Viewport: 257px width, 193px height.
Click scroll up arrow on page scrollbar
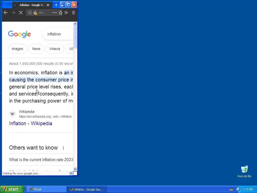click(75, 24)
